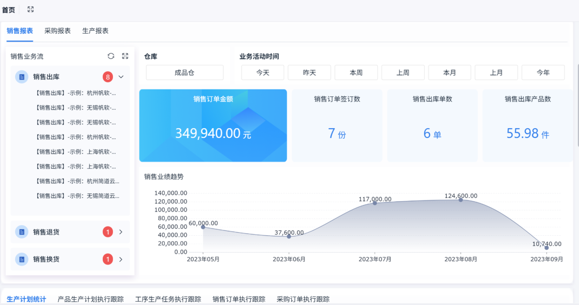This screenshot has width=579, height=305.
Task: Click the 55.98 件 value
Action: click(x=528, y=133)
